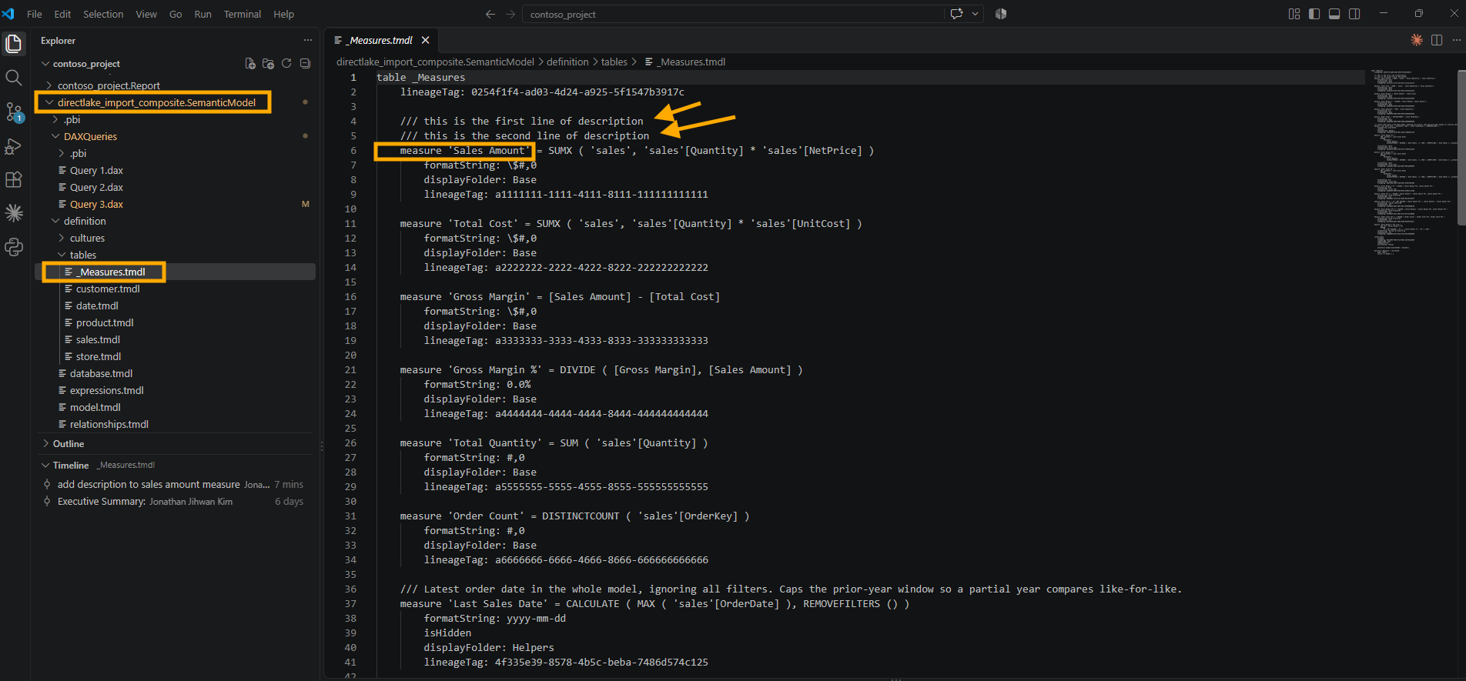The image size is (1466, 681).
Task: Collapse the DAXQueries folder
Action: click(x=55, y=136)
